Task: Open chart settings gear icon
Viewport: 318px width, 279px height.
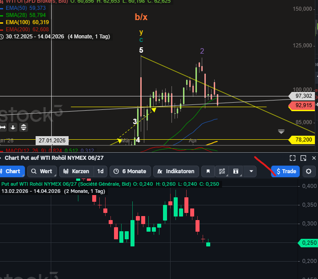Action: point(309,171)
